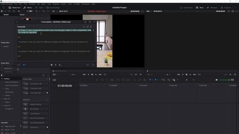The height and width of the screenshot is (134, 239).
Task: Mark Out point in source viewer
Action: pyautogui.click(x=140, y=74)
